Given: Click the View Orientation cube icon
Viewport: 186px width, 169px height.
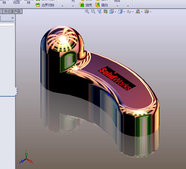Looking at the screenshot, I should click(x=112, y=11).
